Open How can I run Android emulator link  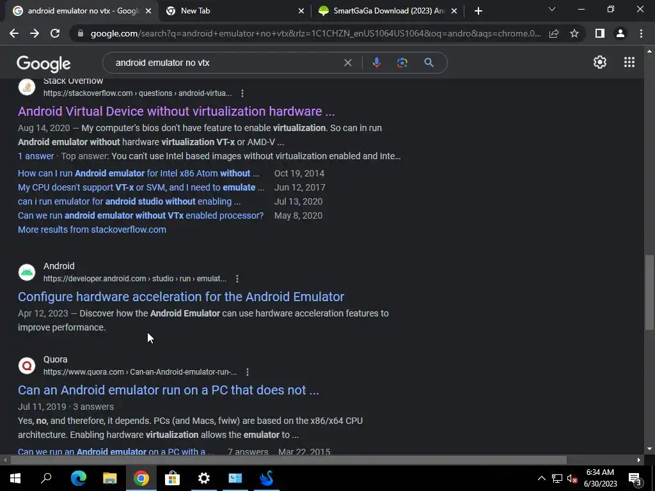[139, 173]
